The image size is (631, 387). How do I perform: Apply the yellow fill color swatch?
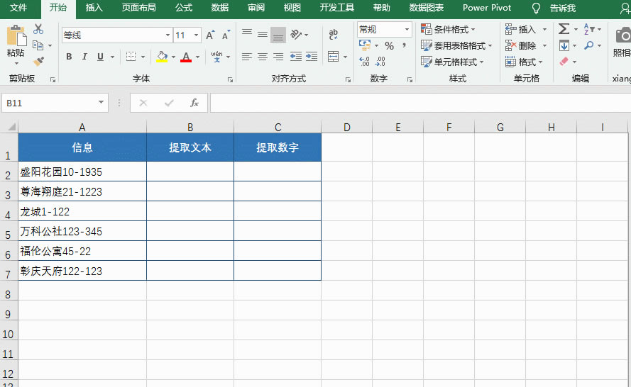(x=163, y=57)
